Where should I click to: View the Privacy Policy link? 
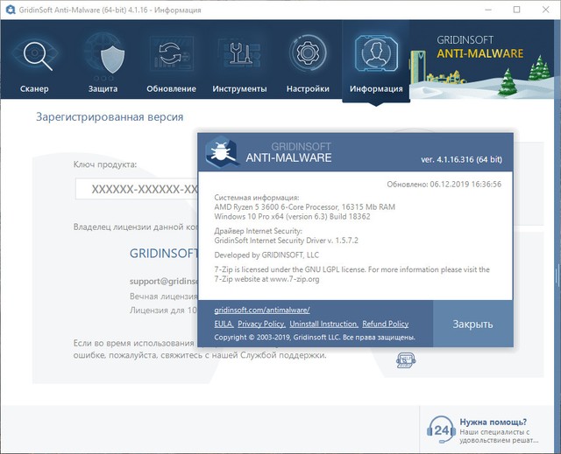pyautogui.click(x=261, y=324)
